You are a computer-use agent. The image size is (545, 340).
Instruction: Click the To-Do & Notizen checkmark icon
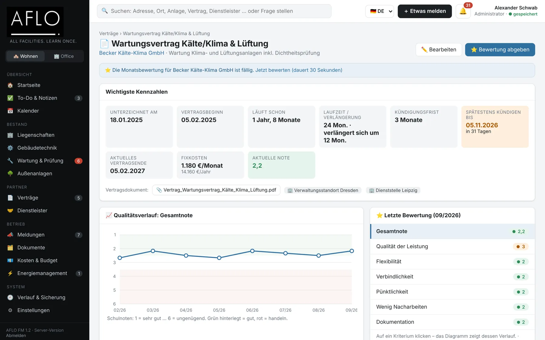tap(10, 98)
